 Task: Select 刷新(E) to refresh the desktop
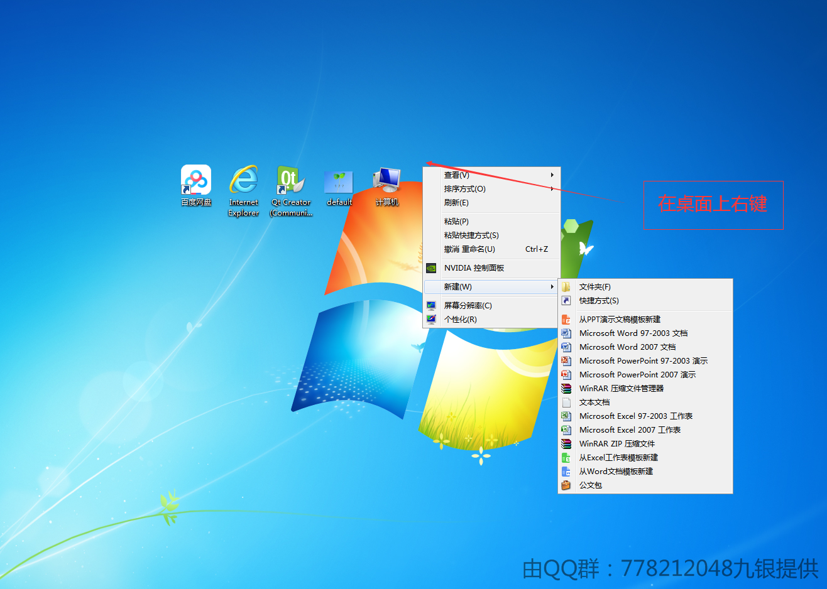point(491,203)
